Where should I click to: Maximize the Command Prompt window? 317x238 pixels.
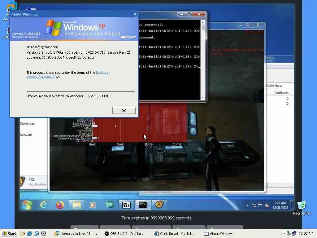(189, 14)
